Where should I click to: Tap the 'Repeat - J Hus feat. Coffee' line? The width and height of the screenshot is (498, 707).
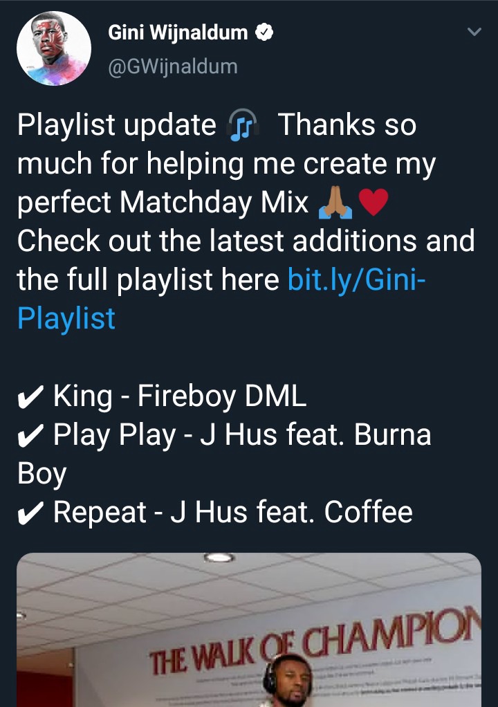point(233,513)
